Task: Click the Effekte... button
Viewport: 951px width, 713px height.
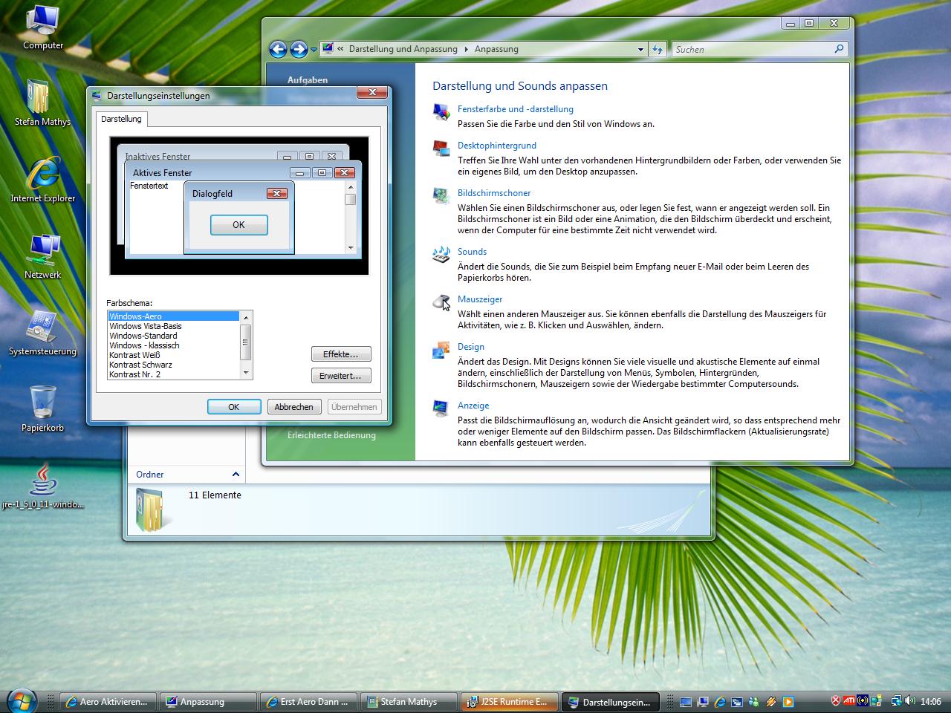Action: [340, 354]
